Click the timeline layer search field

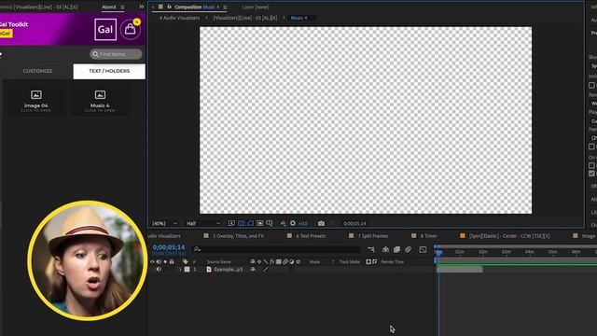pyautogui.click(x=276, y=249)
